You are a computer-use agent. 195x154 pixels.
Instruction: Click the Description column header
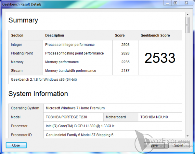(55, 35)
